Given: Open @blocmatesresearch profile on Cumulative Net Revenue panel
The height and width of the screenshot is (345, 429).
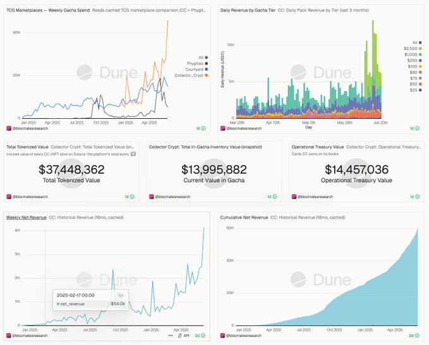Looking at the screenshot, I should tap(241, 336).
